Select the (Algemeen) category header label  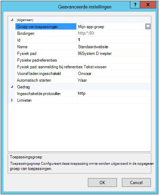click(25, 20)
